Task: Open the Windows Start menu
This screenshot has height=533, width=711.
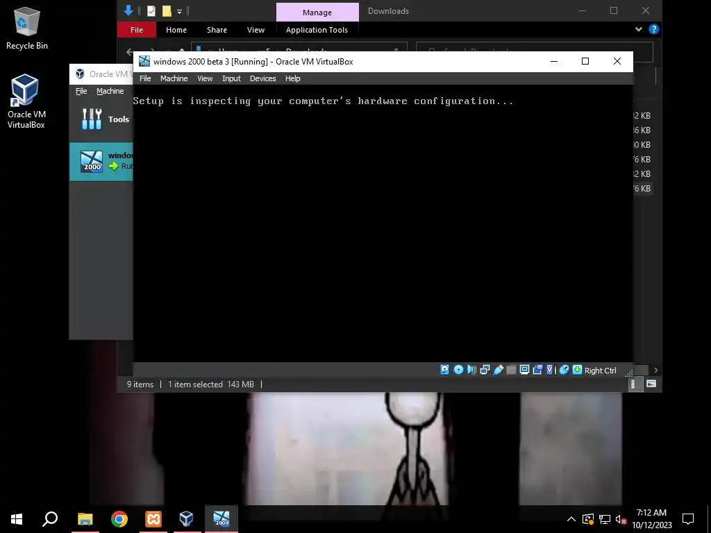Action: [17, 519]
